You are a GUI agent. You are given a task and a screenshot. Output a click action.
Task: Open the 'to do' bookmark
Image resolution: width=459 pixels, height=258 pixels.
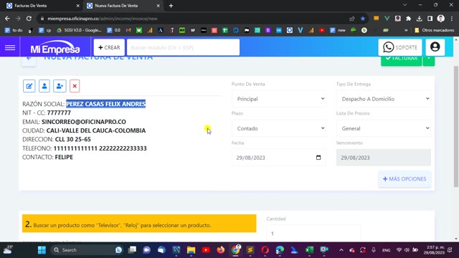tap(14, 30)
